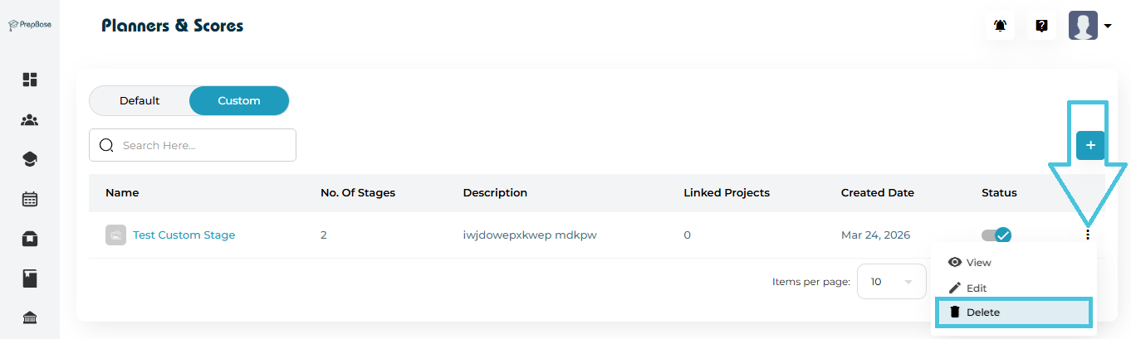1131x339 pixels.
Task: Open the users group sidebar icon
Action: pos(30,120)
